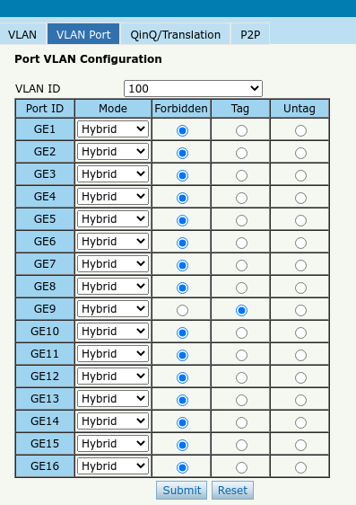Viewport: 356px width, 505px height.
Task: Submit the port VLAN configuration
Action: [181, 491]
